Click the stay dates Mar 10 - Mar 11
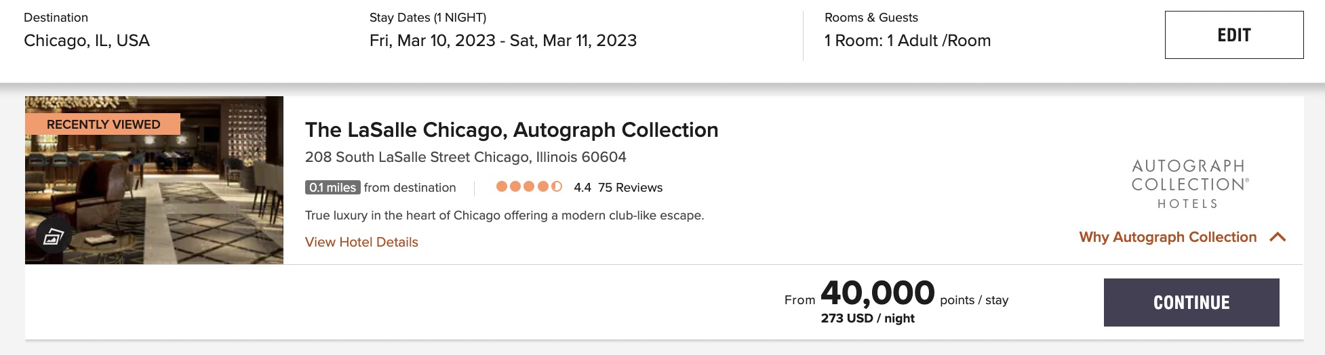Viewport: 1325px width, 355px height. pyautogui.click(x=502, y=41)
